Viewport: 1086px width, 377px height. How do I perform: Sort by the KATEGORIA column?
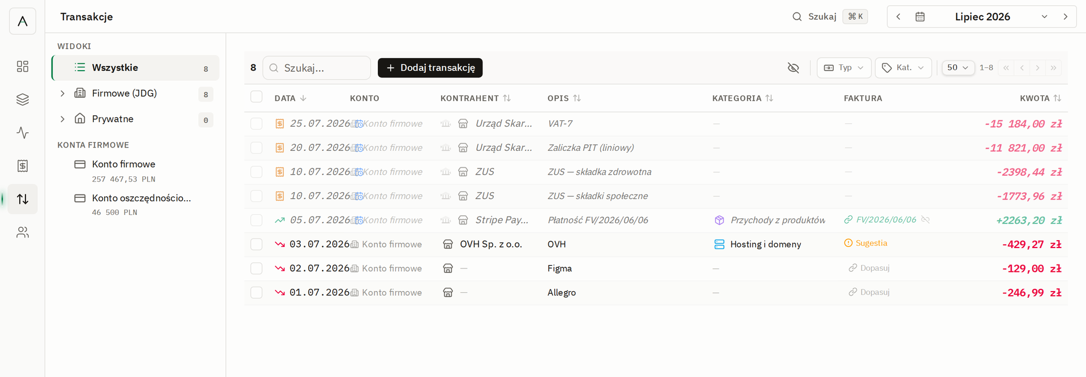pyautogui.click(x=743, y=98)
